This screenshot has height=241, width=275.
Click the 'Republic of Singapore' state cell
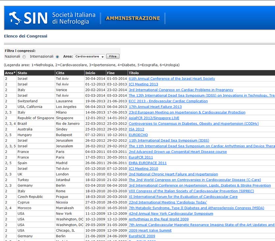click(36, 118)
